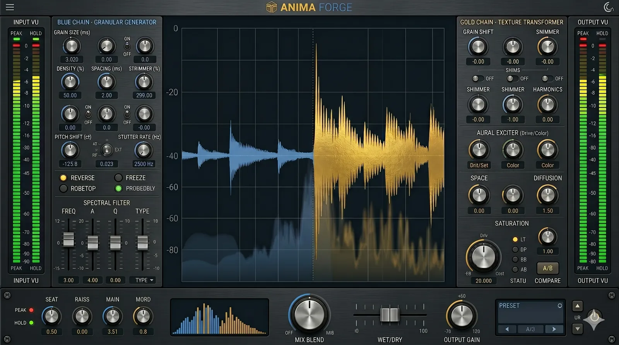This screenshot has height=345, width=619.
Task: Open the TYPE dropdown in Spectral Filter
Action: tap(144, 280)
